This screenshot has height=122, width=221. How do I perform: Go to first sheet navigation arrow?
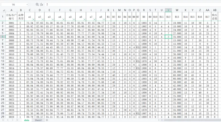(x=3, y=120)
